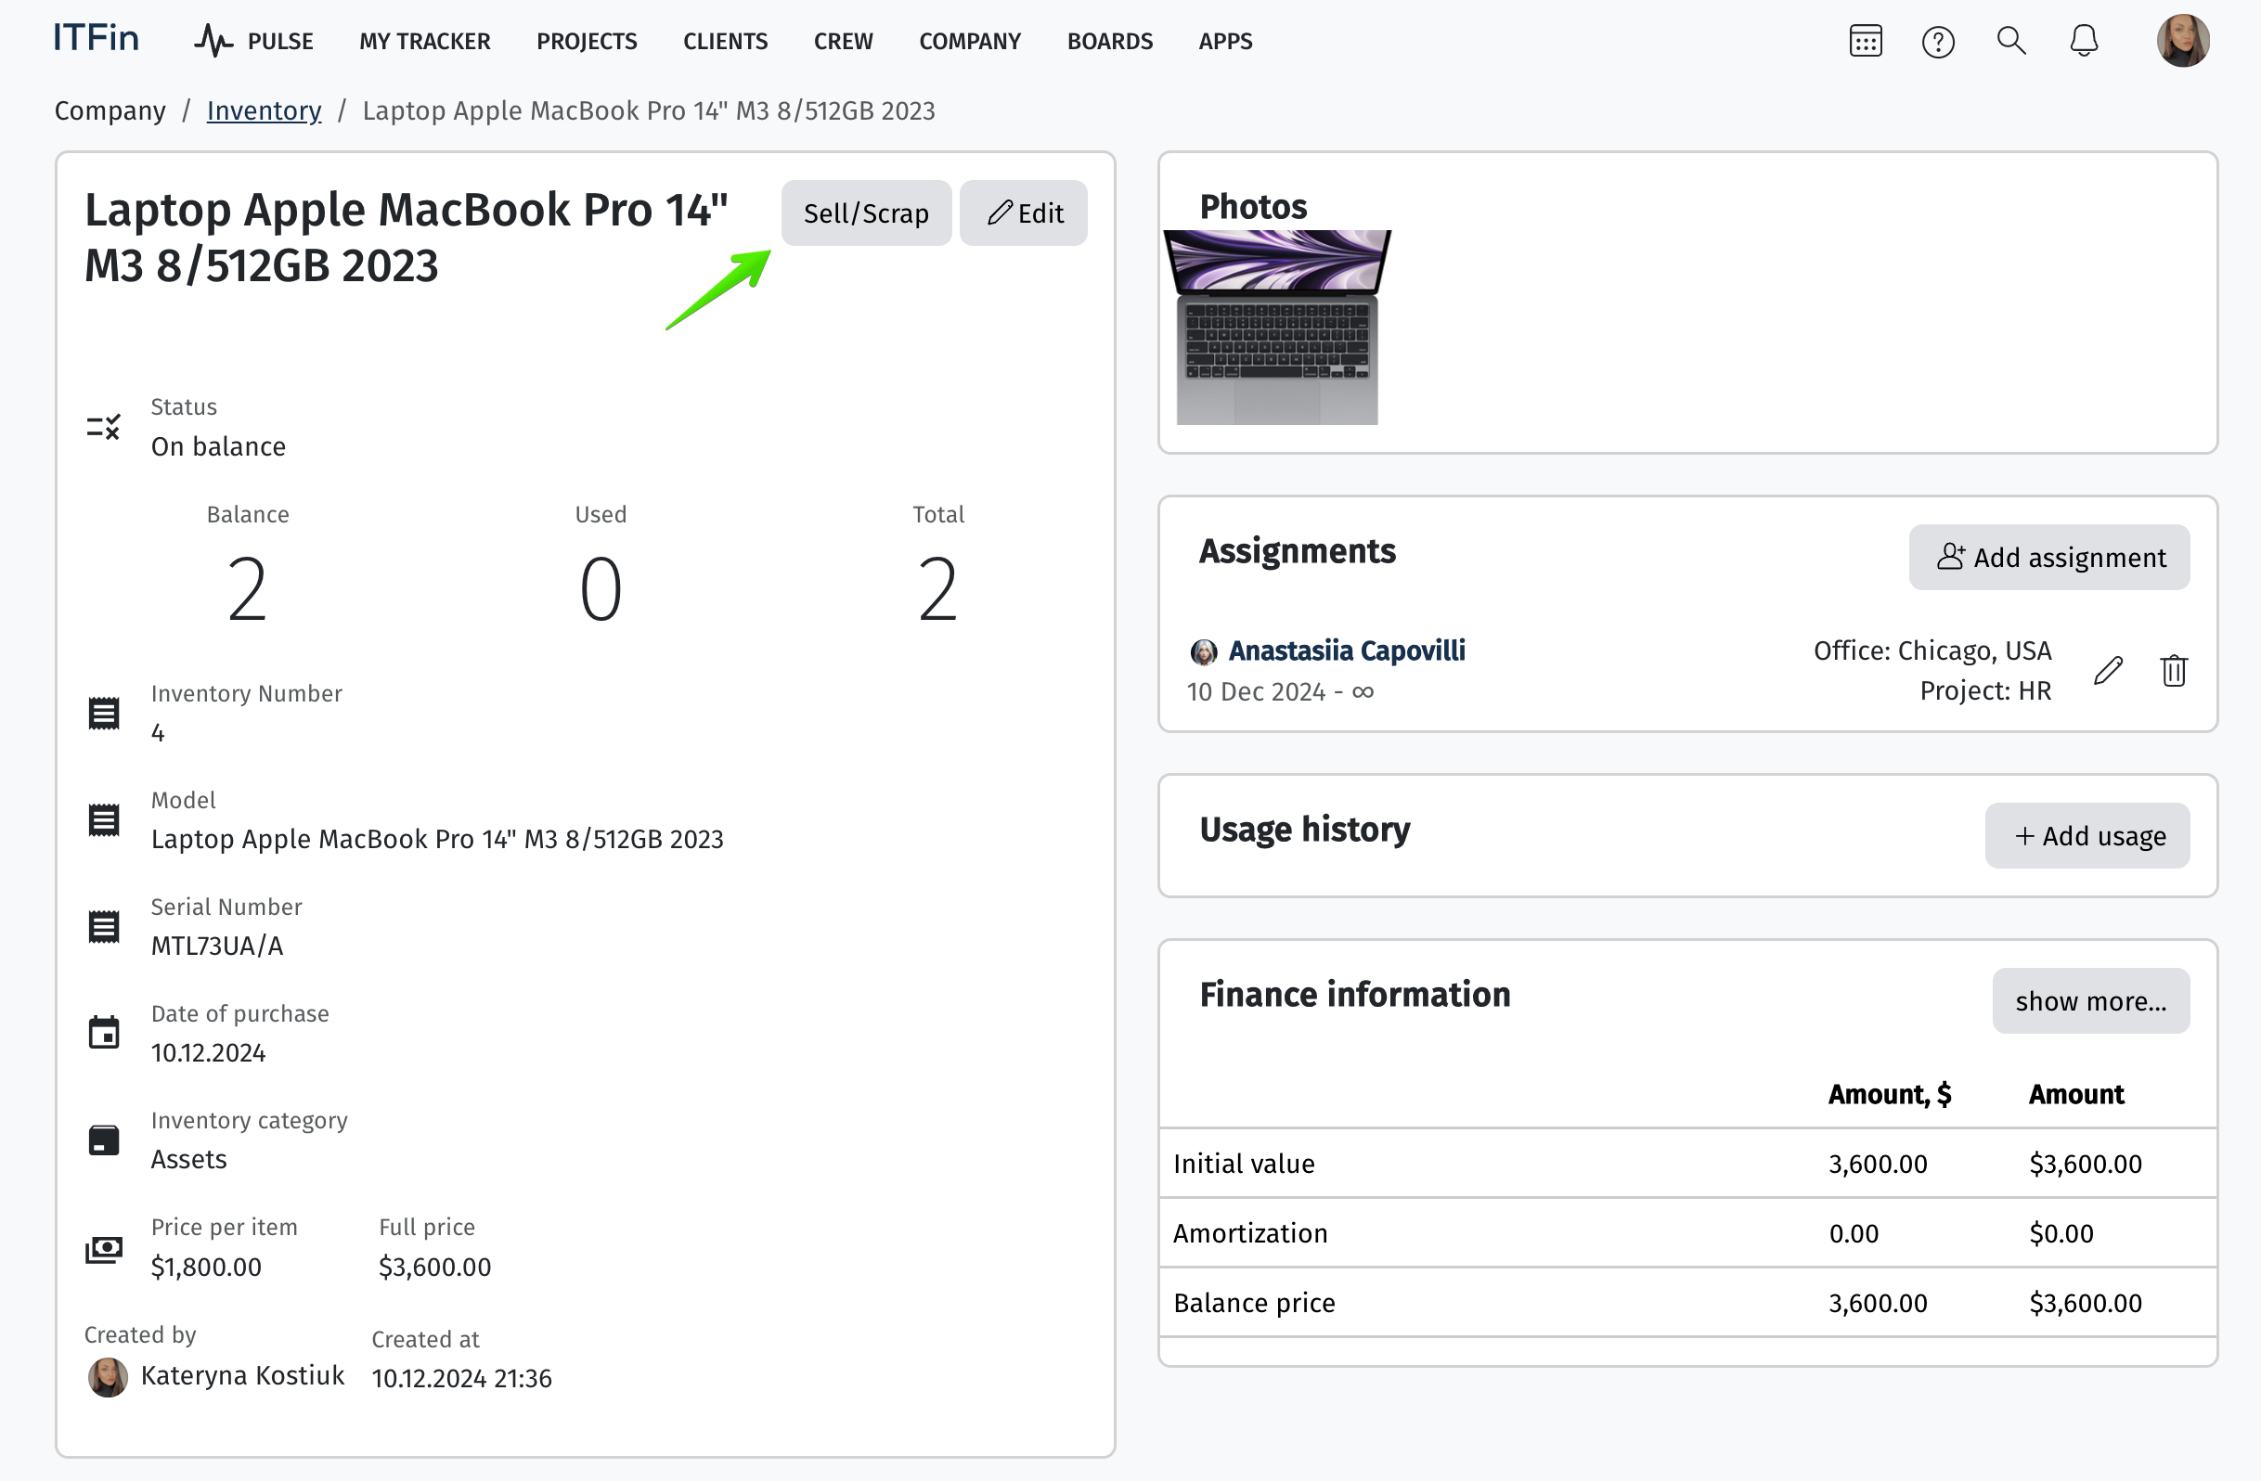
Task: Click Office: Chicago, USA text
Action: point(1932,650)
